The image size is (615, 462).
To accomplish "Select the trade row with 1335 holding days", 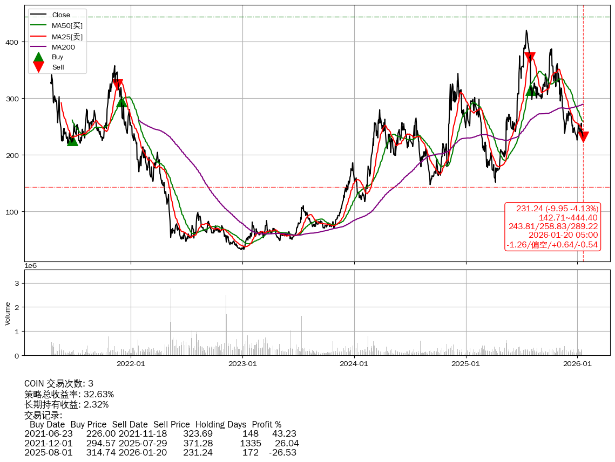I will pos(161,443).
